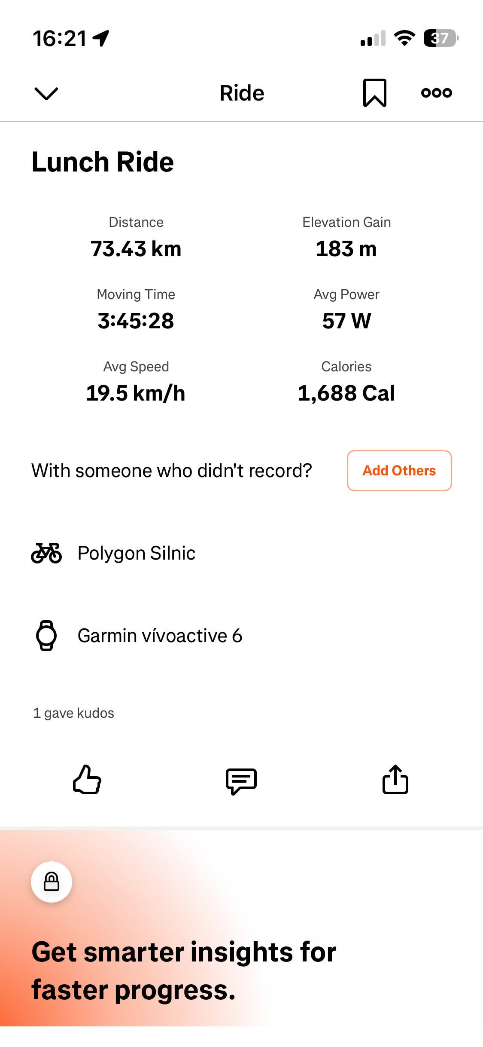Open the smarter insights promotional banner
This screenshot has height=1047, width=483.
(x=185, y=970)
